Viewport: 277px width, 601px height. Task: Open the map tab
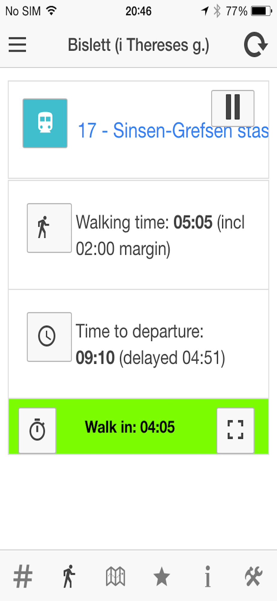(115, 576)
